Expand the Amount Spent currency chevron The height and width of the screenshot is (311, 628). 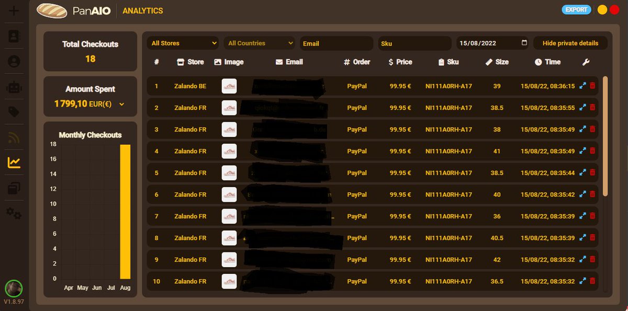[x=122, y=105]
